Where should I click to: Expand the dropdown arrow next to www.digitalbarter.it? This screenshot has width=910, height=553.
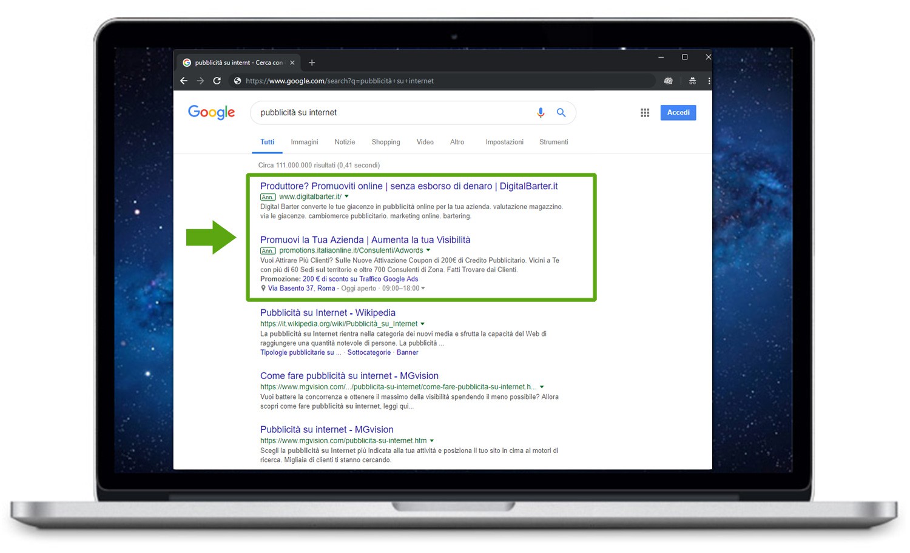click(x=347, y=196)
